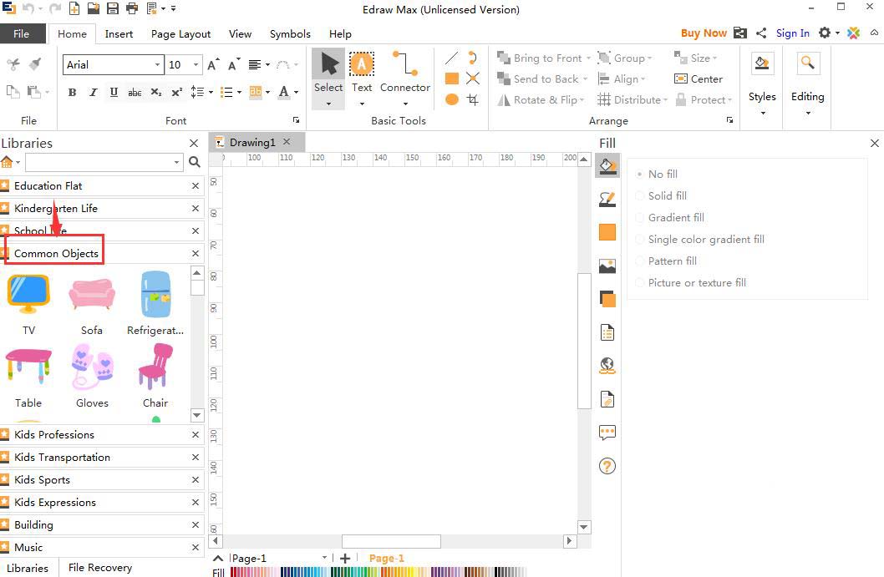Screen dimensions: 884x577
Task: Switch to the Insert tab
Action: 119,33
